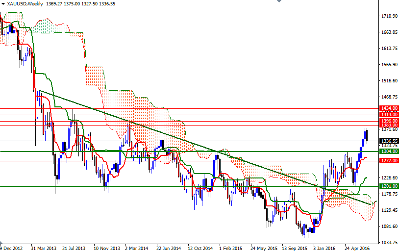The height and width of the screenshot is (252, 399).
Task: Click the 1 Feb 2015 date label
Action: (x=230, y=248)
